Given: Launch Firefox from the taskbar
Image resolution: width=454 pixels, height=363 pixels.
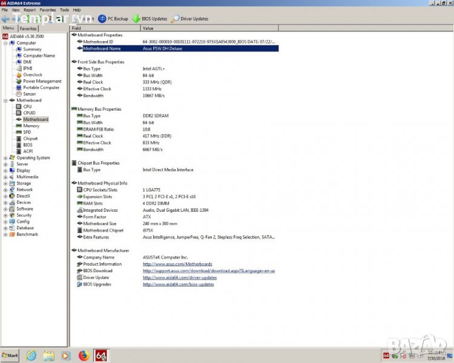Looking at the screenshot, I should 84,355.
